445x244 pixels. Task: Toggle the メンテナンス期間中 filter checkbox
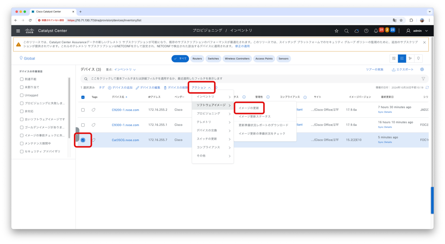click(x=22, y=143)
